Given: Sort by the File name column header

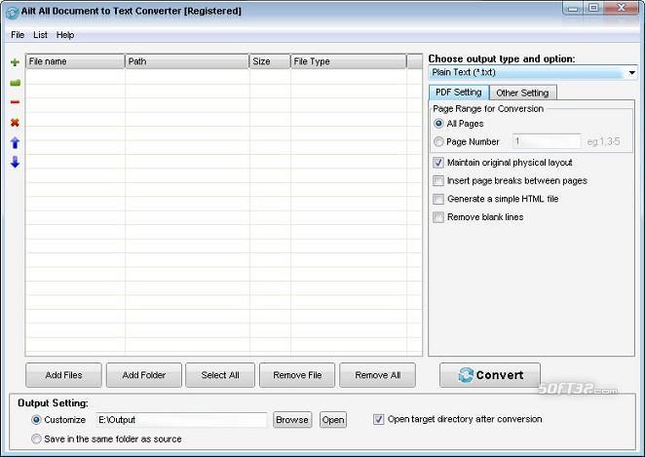Looking at the screenshot, I should coord(75,61).
